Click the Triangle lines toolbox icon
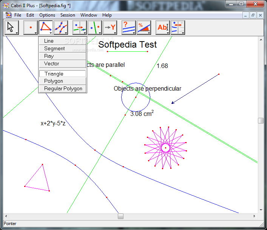The height and width of the screenshot is (230, 267). [45, 27]
